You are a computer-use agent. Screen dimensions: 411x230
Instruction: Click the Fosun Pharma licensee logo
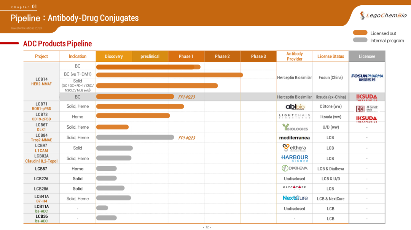pos(367,77)
